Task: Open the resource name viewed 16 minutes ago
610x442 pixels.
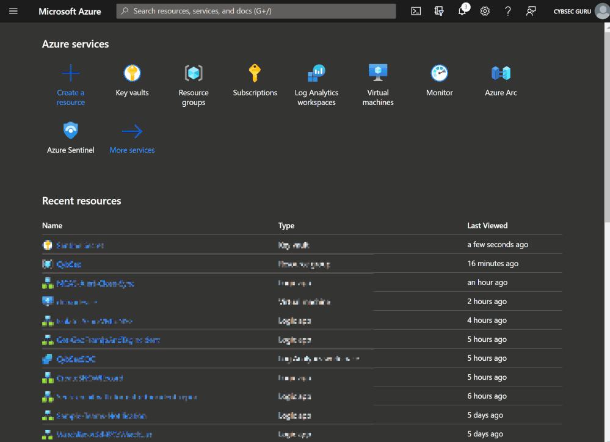Action: pyautogui.click(x=69, y=264)
